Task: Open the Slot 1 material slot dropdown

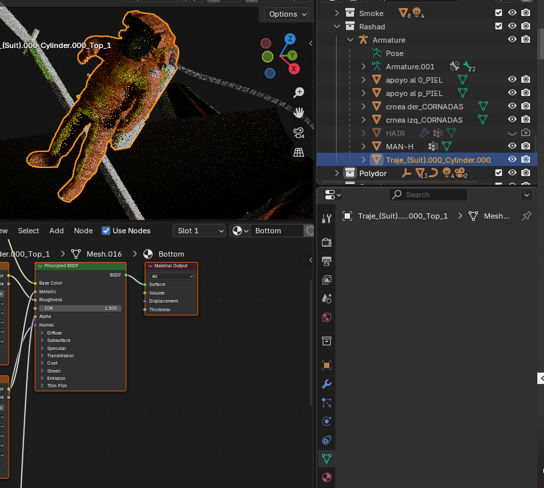Action: point(199,231)
